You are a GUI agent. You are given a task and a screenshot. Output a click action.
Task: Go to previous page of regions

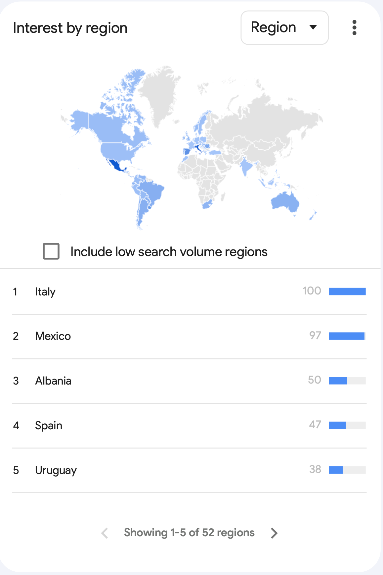[105, 533]
